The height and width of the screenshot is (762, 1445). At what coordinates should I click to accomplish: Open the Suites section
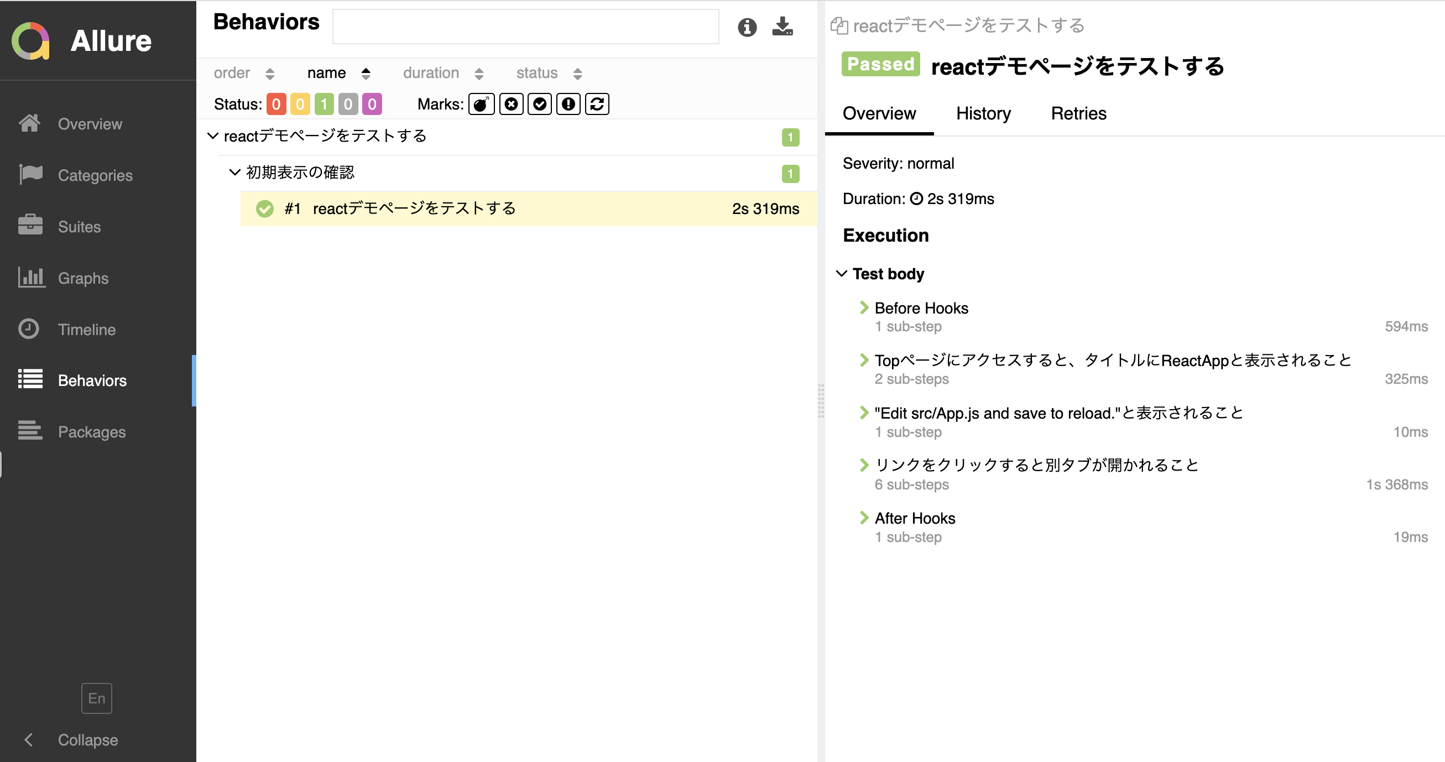[x=79, y=227]
